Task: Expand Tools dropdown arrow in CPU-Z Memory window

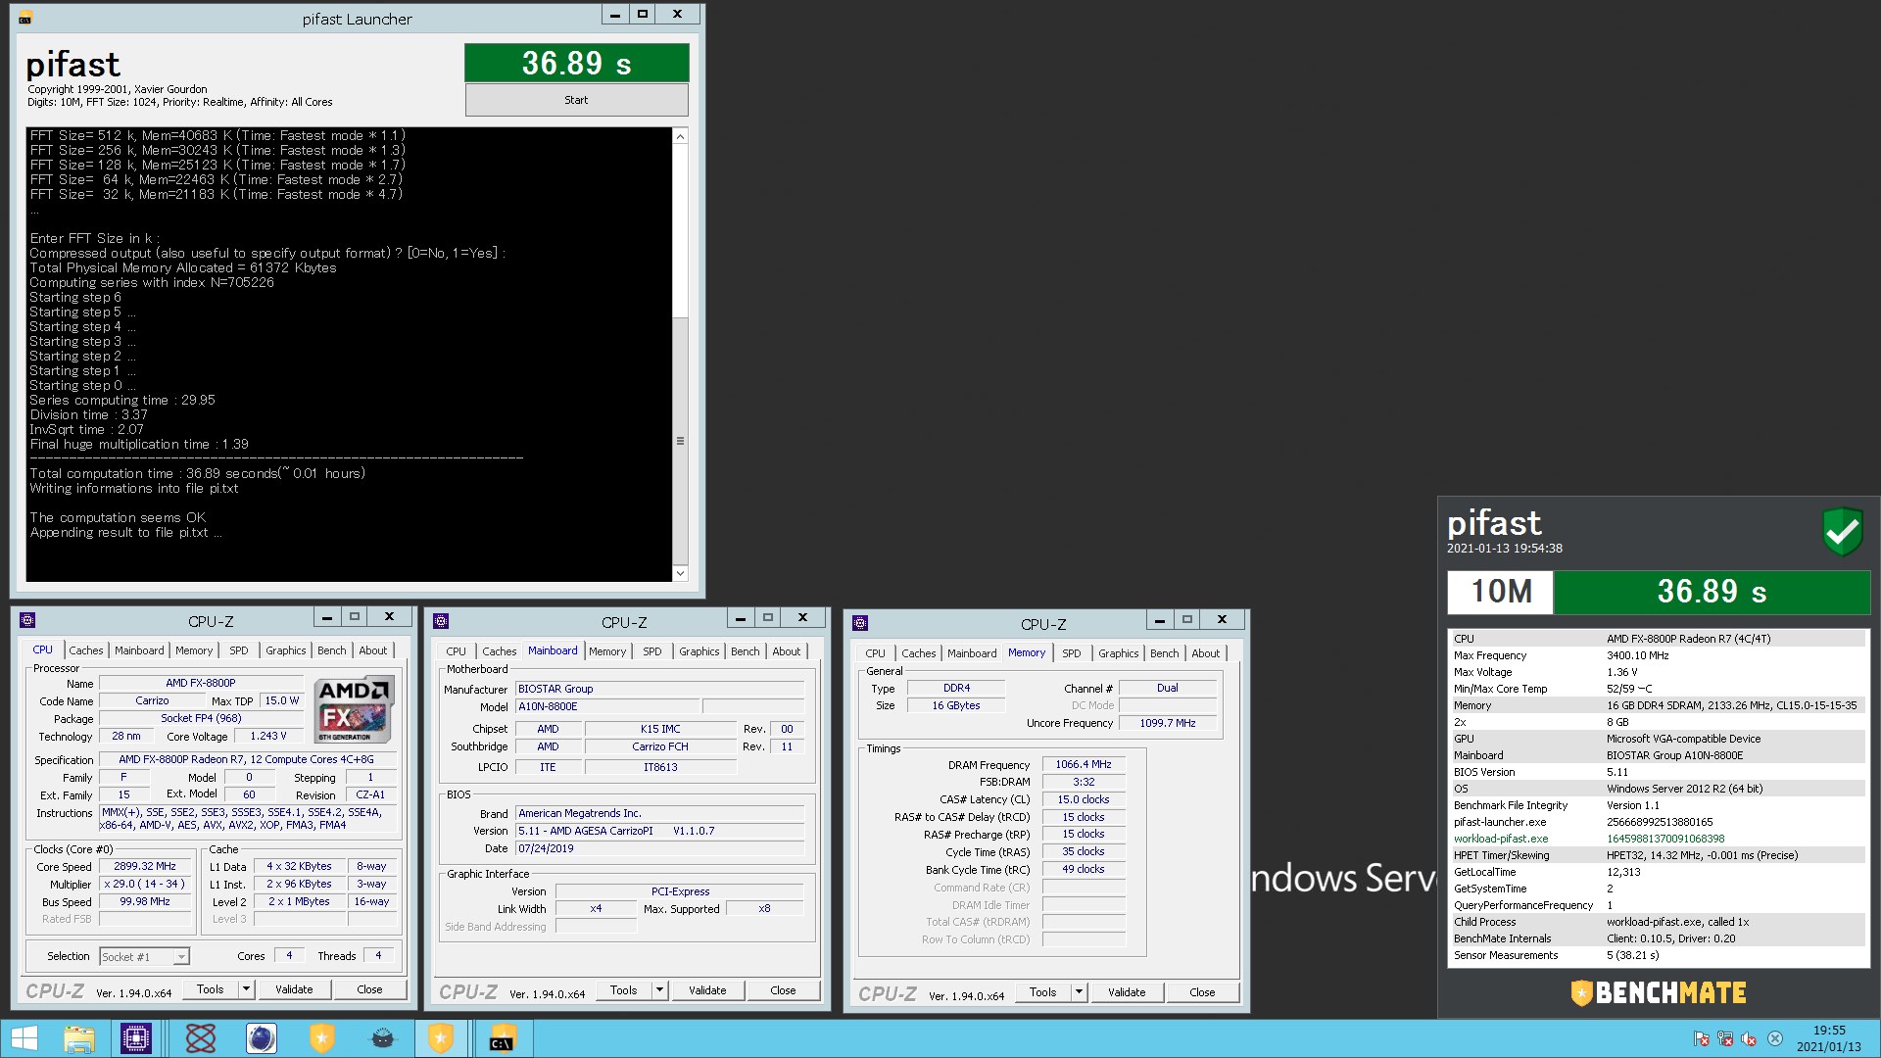Action: pos(1080,992)
